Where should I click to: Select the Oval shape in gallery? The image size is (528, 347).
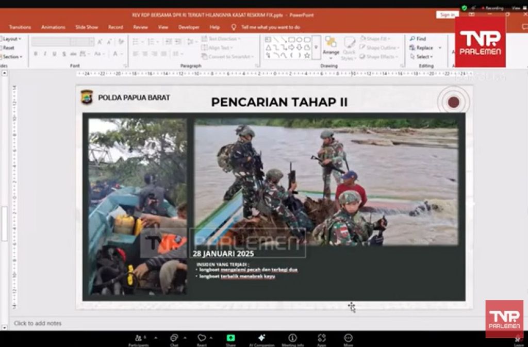[300, 40]
